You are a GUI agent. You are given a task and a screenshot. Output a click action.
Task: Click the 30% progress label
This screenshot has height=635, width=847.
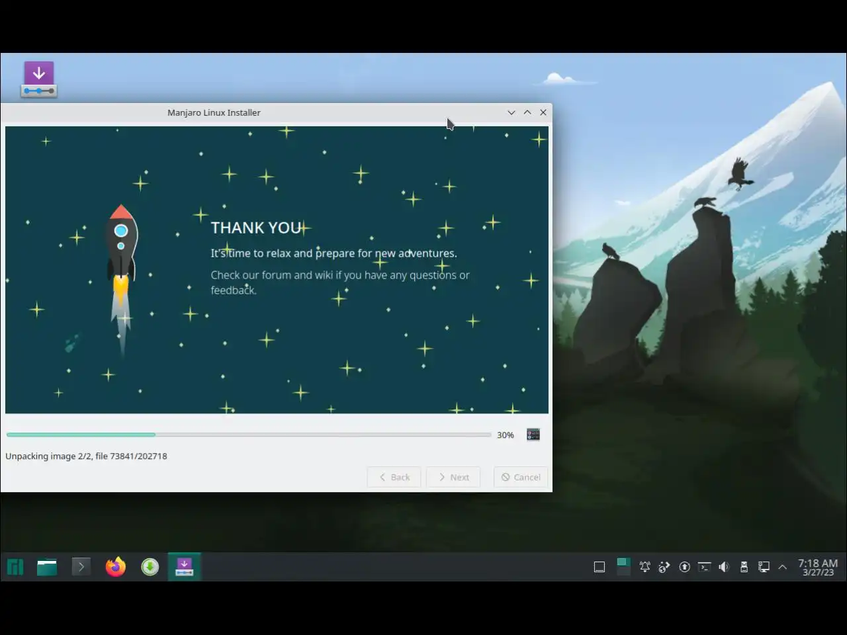[x=506, y=435]
